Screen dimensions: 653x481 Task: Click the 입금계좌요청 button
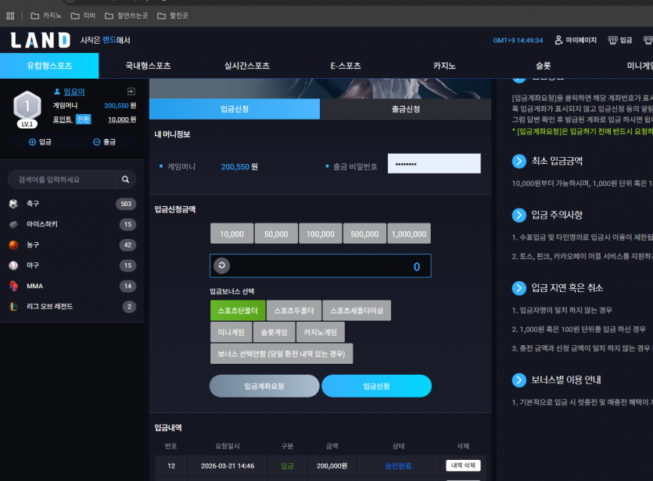[264, 386]
